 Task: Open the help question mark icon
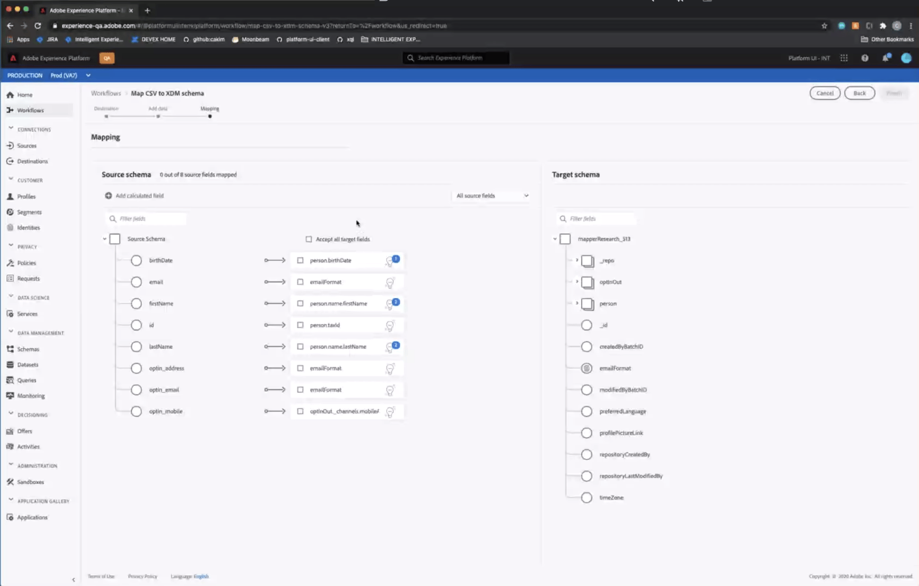point(865,58)
